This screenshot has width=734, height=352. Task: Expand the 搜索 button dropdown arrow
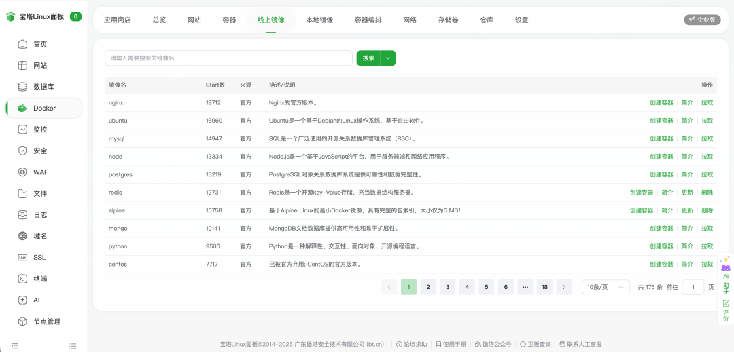pyautogui.click(x=388, y=58)
